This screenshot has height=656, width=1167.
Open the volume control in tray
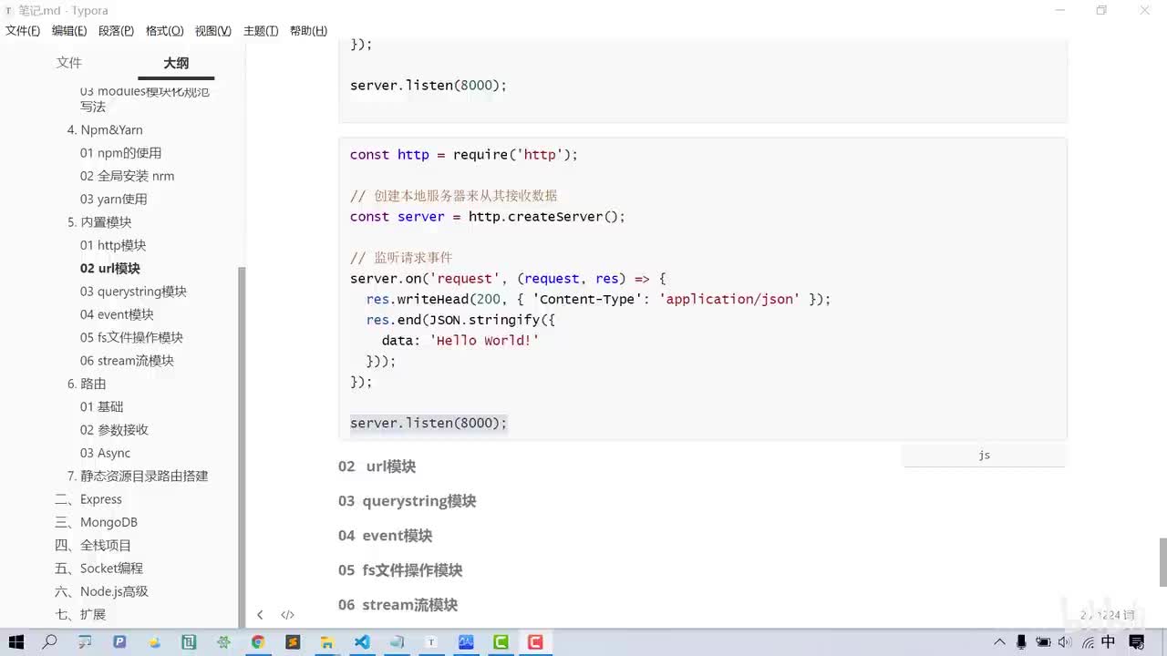pyautogui.click(x=1066, y=641)
